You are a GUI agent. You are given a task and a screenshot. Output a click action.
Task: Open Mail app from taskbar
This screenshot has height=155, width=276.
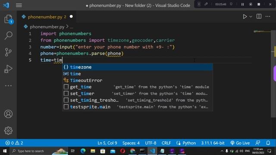click(x=113, y=151)
